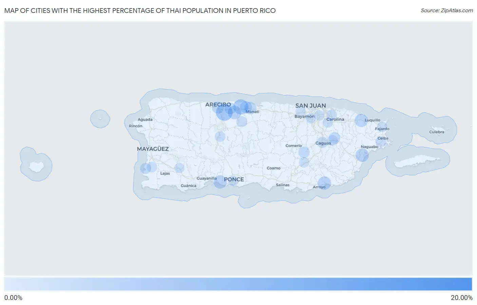Click the Naguabo town label

[x=369, y=147]
